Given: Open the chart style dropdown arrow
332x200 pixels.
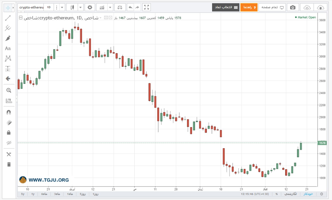Looking at the screenshot, I should [80, 7].
